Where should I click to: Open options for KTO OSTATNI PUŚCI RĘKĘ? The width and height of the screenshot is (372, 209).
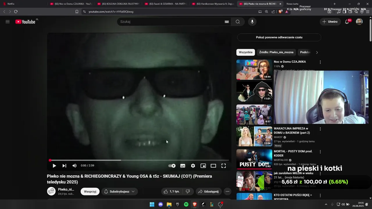click(320, 196)
